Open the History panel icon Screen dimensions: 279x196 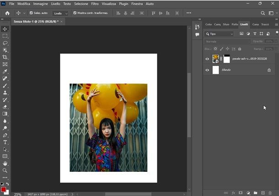tap(197, 27)
